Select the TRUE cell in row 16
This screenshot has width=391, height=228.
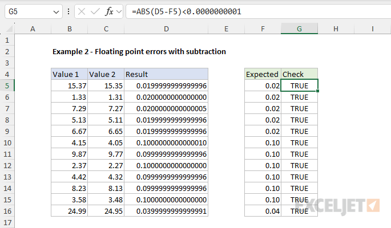(x=299, y=211)
